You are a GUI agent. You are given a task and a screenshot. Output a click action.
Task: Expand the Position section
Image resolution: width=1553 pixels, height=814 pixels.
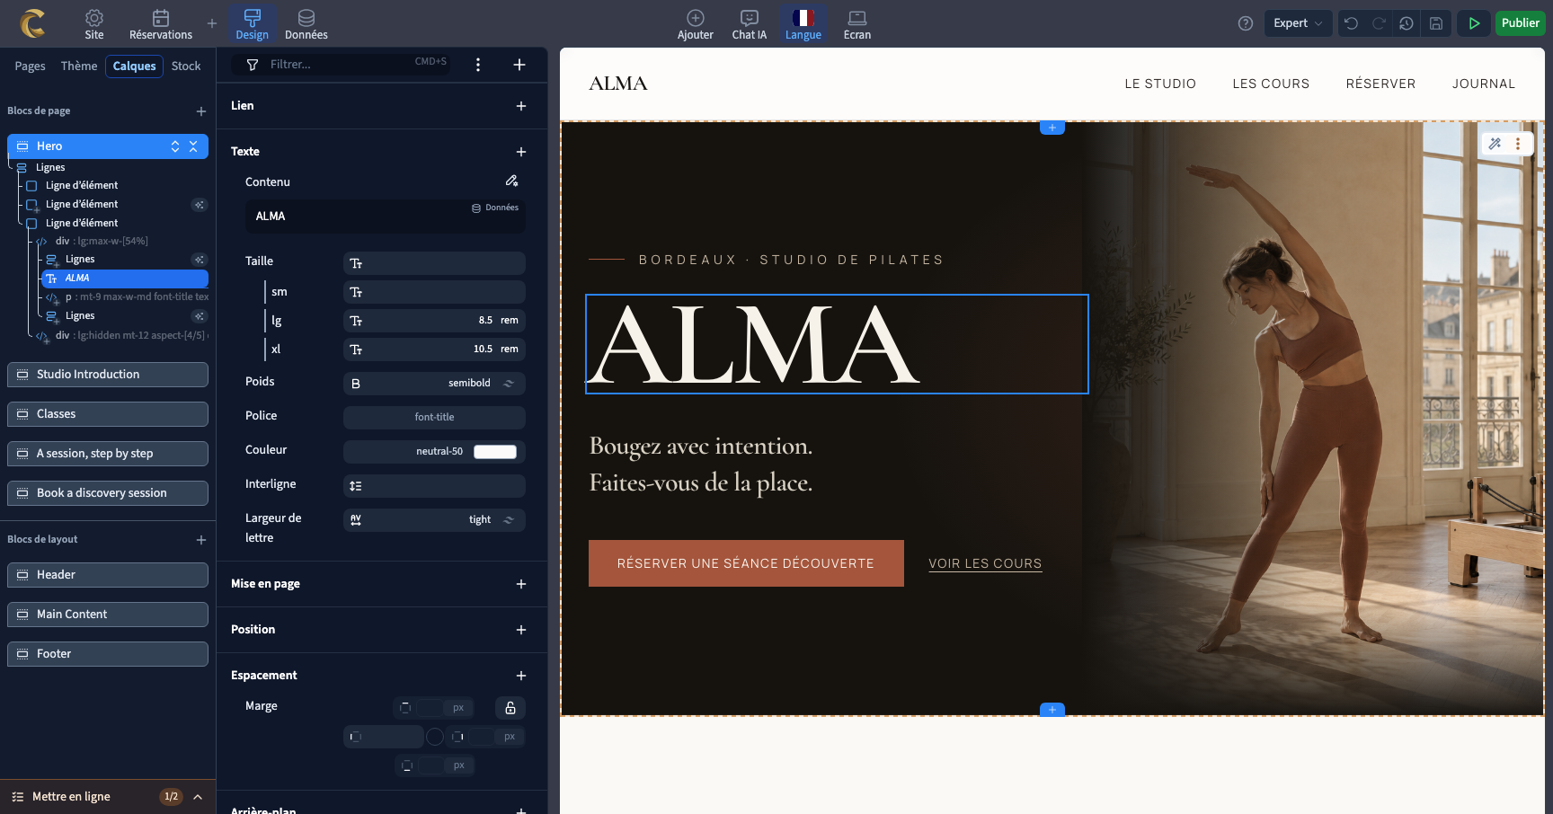point(521,630)
